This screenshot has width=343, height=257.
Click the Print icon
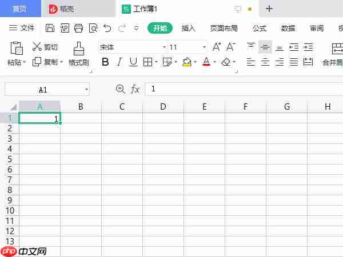tap(78, 28)
